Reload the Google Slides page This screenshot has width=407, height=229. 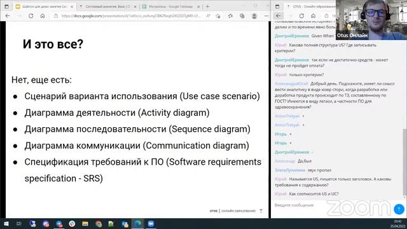tap(31, 16)
